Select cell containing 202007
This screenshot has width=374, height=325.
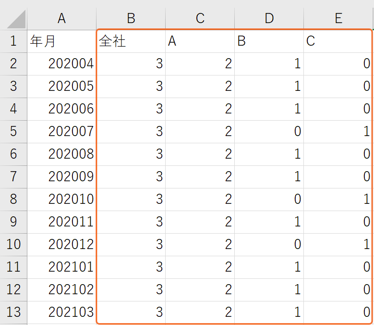[x=62, y=132]
